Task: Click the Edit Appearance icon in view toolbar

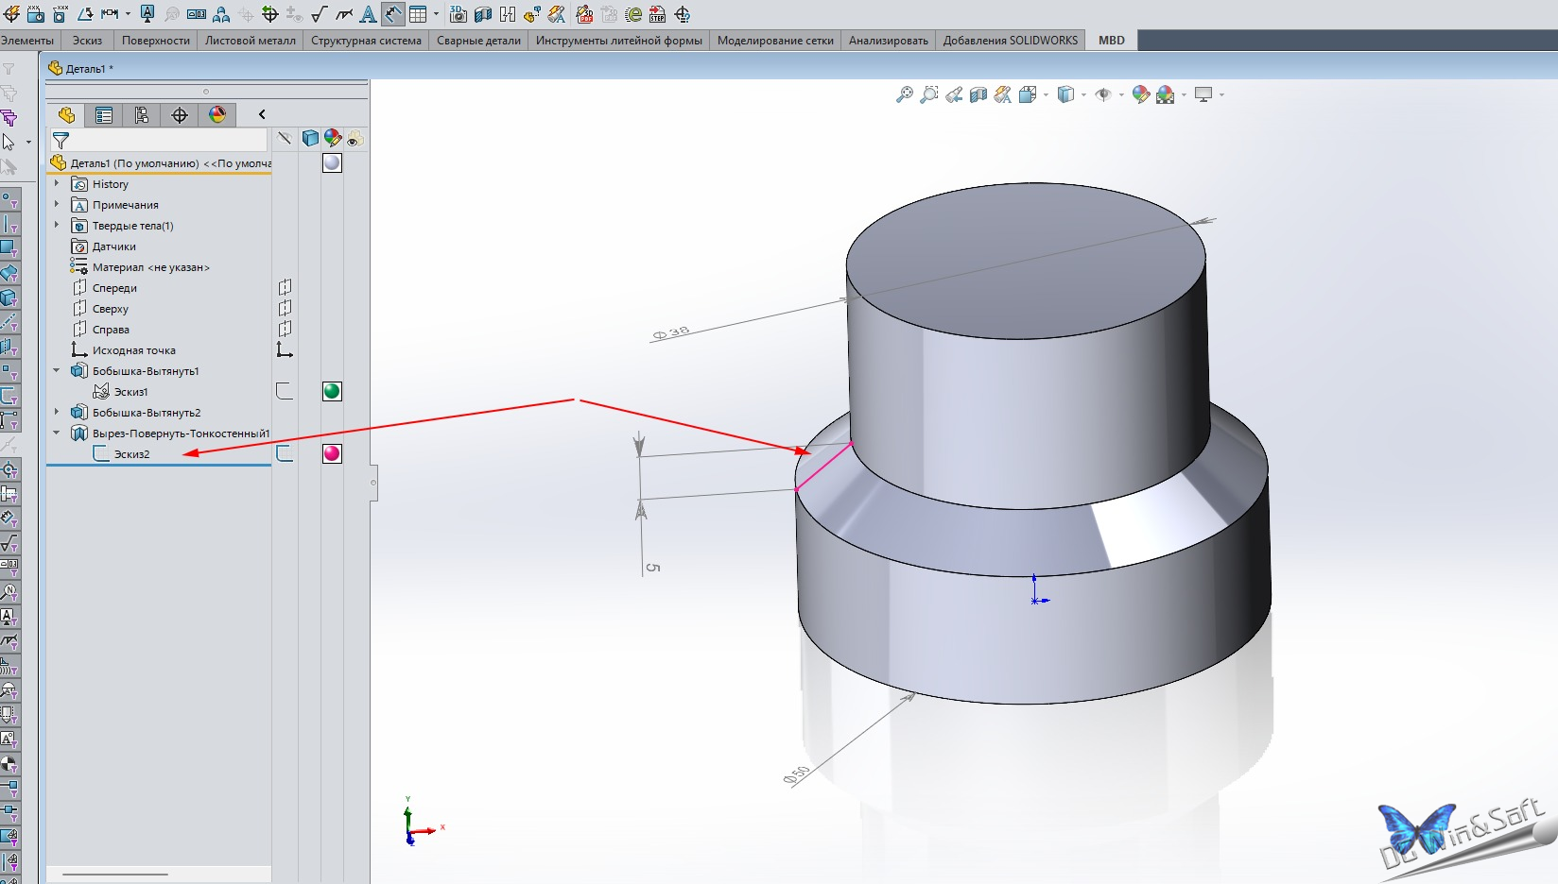Action: 1141,94
